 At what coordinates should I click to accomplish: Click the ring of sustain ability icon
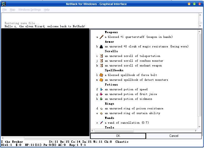tap(101, 113)
